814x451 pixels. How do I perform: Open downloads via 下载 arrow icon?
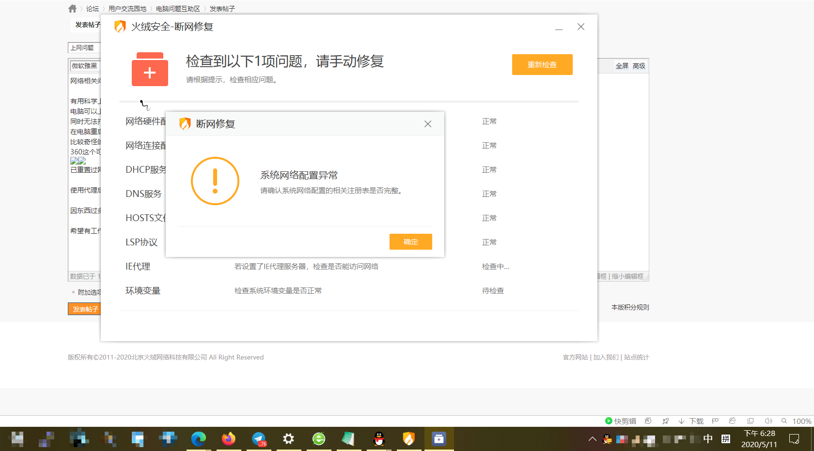coord(681,421)
